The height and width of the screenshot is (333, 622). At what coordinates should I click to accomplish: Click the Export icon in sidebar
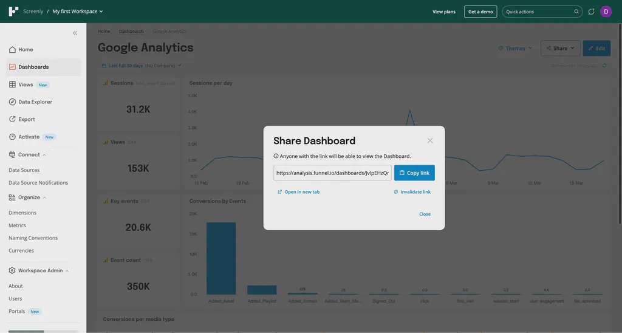click(12, 119)
